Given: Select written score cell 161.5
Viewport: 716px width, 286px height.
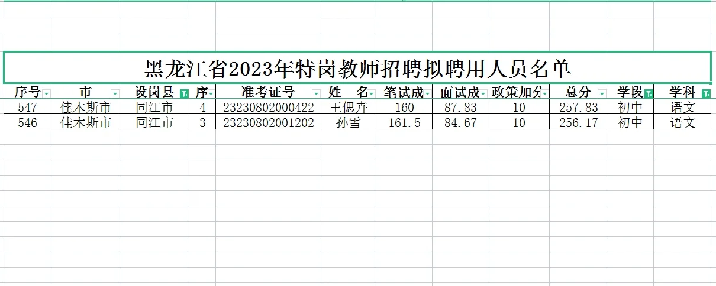Looking at the screenshot, I should [405, 122].
